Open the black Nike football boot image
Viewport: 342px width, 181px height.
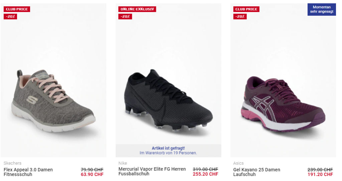coord(168,100)
